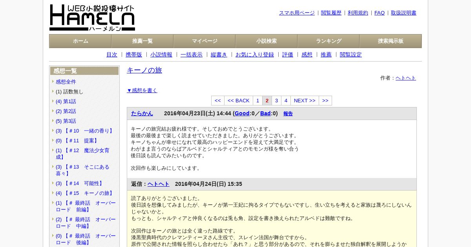The height and width of the screenshot is (247, 471).
Task: Click the (1) 話数無し sidebar entry
Action: (69, 91)
